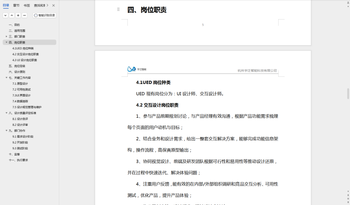The image size is (350, 205).
Task: Go to 4.2 交互设计岗位职责 in outline
Action: [x=25, y=54]
